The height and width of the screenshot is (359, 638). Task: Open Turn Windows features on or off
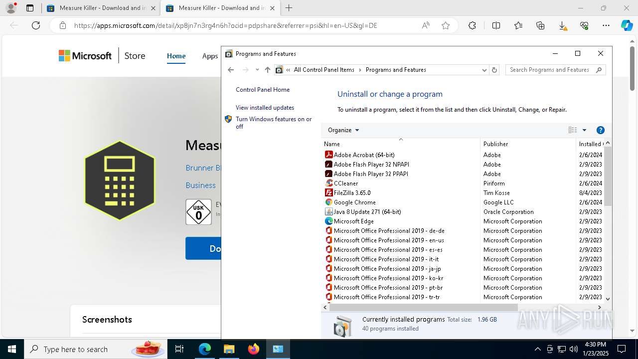274,123
